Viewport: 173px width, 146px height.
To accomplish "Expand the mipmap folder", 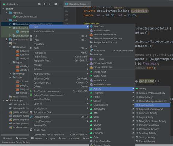I will [10, 74].
